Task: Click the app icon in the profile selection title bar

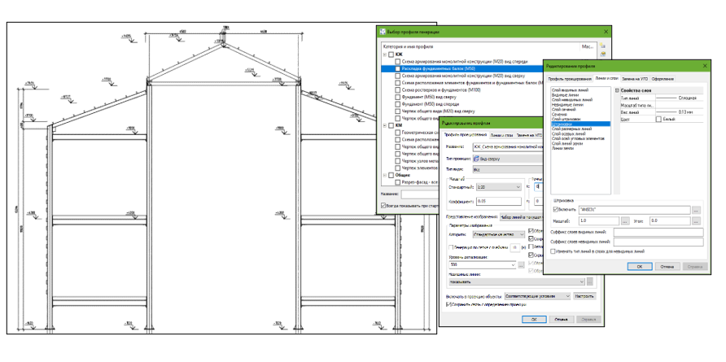Action: point(381,33)
